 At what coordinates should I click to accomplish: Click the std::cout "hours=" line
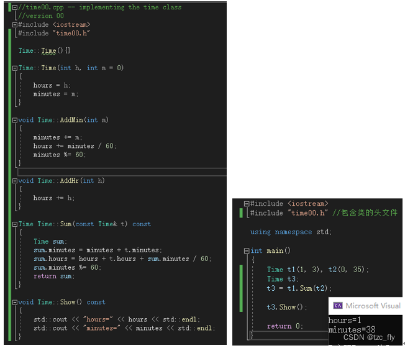tap(117, 319)
